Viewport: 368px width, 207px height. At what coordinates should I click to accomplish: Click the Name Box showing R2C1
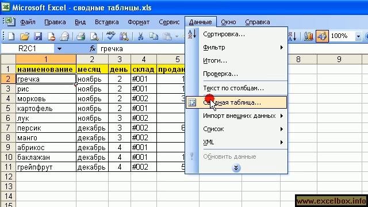pos(28,49)
